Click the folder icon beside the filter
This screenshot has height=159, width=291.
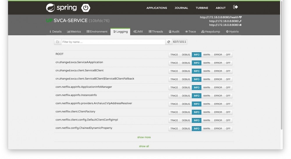[58, 42]
